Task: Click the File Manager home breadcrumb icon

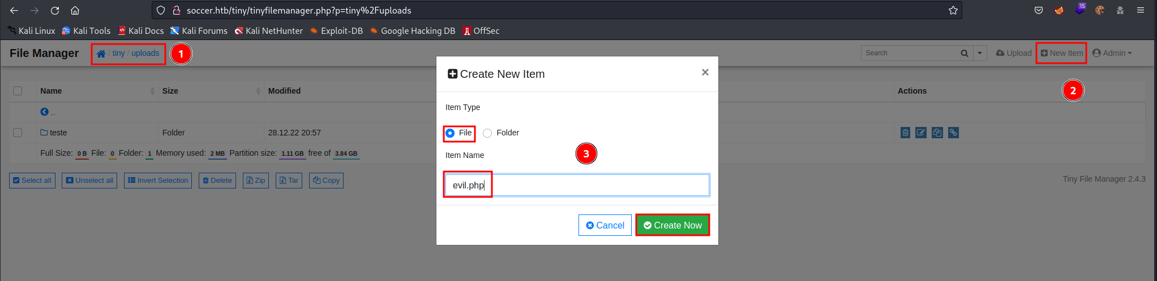Action: click(101, 54)
